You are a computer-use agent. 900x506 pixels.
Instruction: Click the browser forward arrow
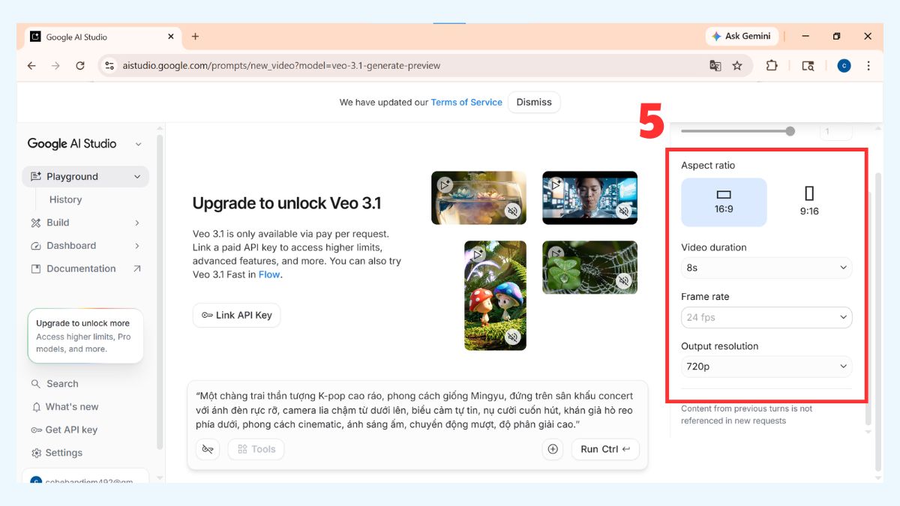[55, 66]
